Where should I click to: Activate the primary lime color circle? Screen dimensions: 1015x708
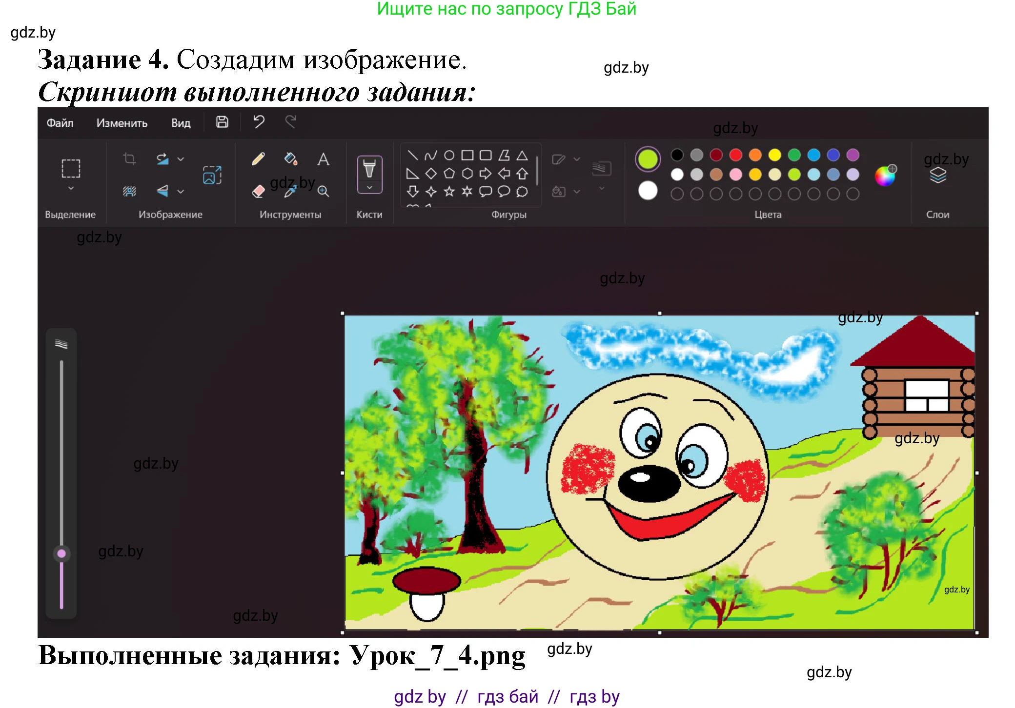[x=648, y=159]
